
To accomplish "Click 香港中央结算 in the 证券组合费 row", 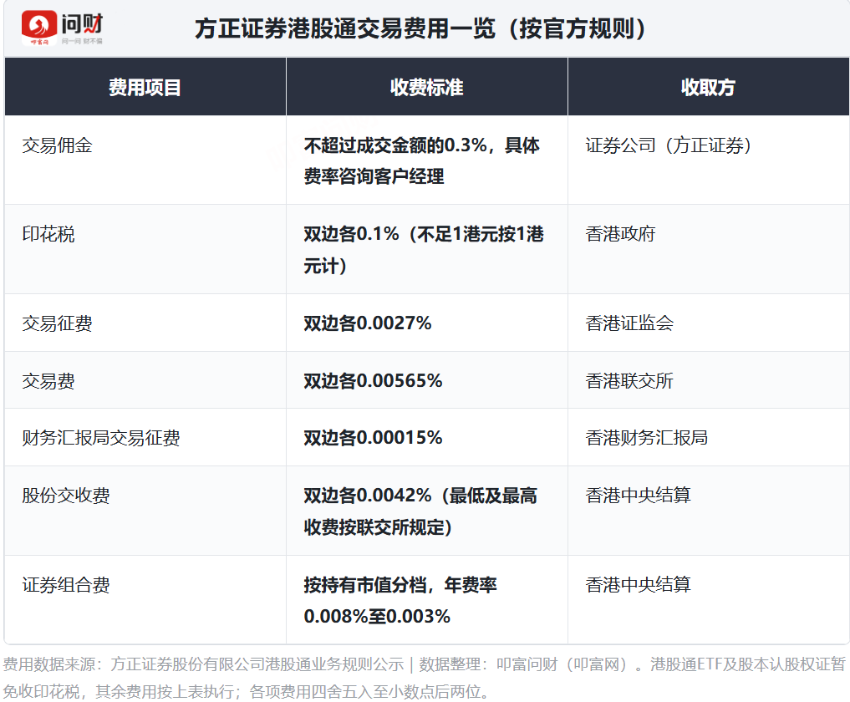I will (x=638, y=585).
